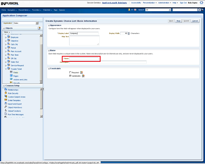Uncheck the Updateable checkbox
Screen dimensions: 205x164
(x=70, y=76)
